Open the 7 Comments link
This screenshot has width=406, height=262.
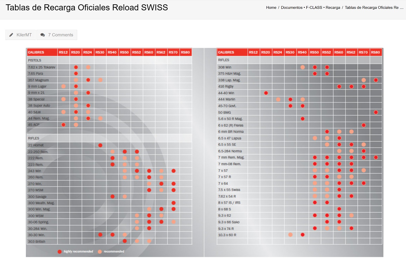(x=61, y=35)
